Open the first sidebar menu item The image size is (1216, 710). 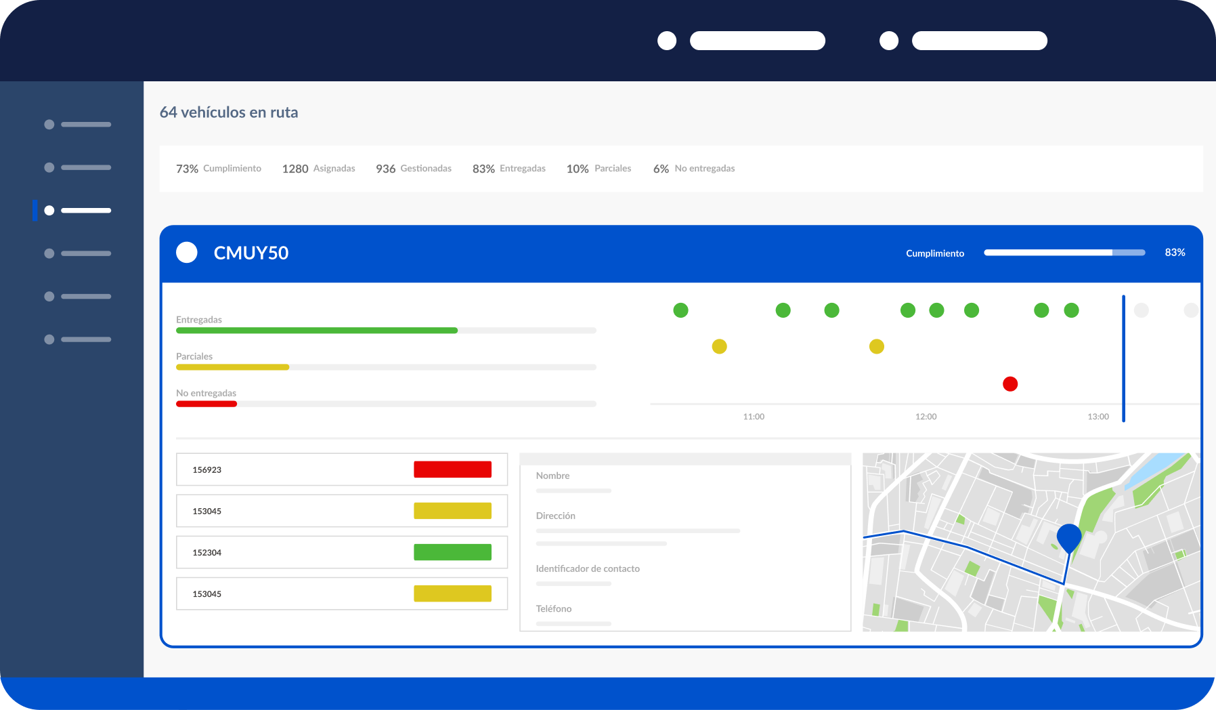tap(78, 125)
